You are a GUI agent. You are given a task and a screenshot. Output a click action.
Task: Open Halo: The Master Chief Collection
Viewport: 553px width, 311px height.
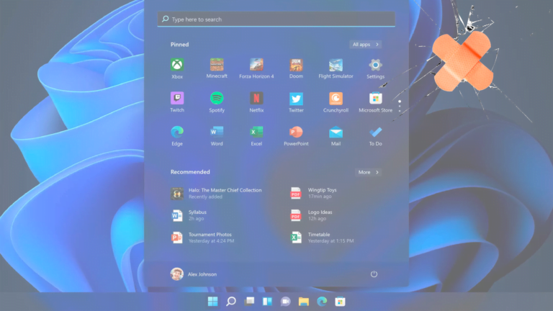coord(216,193)
